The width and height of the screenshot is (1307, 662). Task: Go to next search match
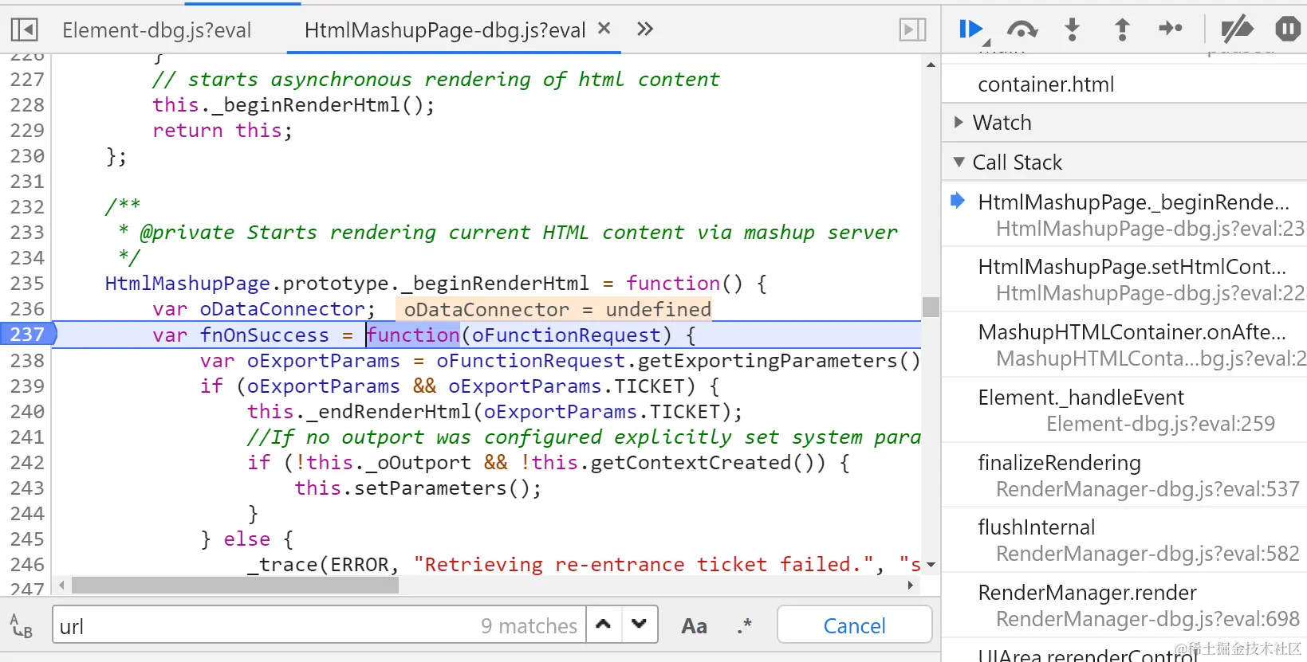tap(640, 625)
